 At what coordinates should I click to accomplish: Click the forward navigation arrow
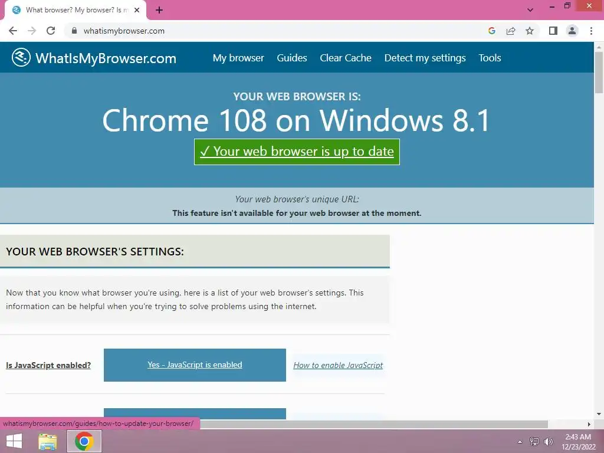point(32,31)
